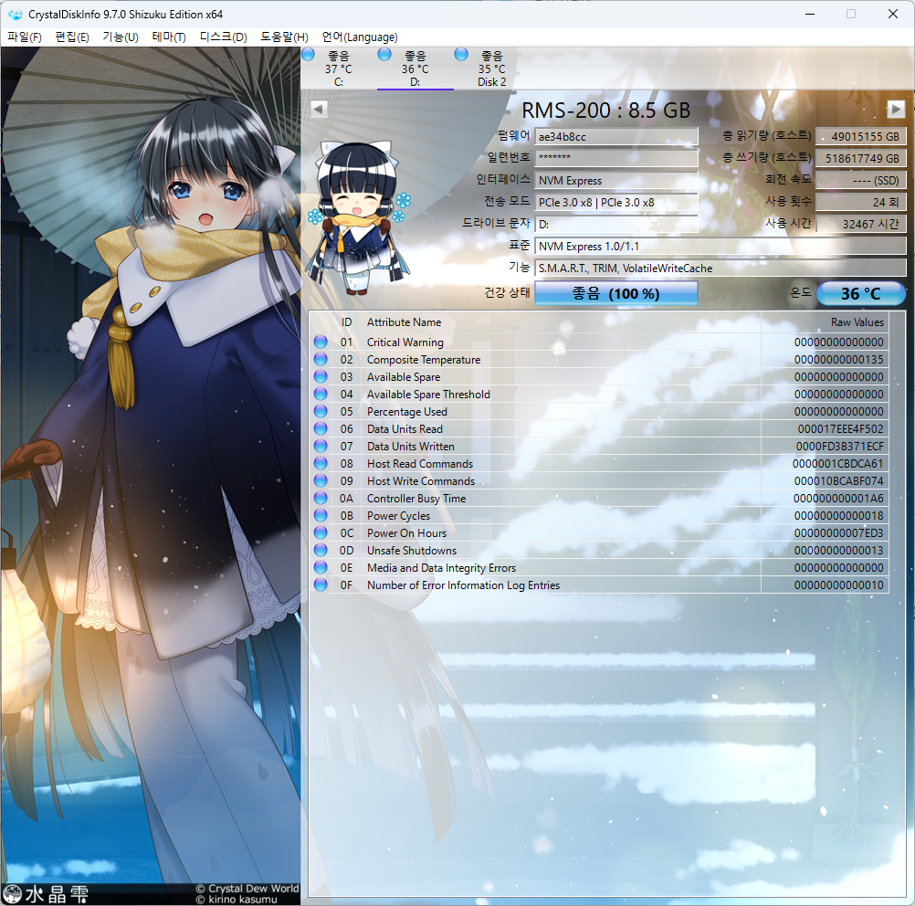Go to next disk with right arrow
The height and width of the screenshot is (906, 915).
click(x=895, y=110)
